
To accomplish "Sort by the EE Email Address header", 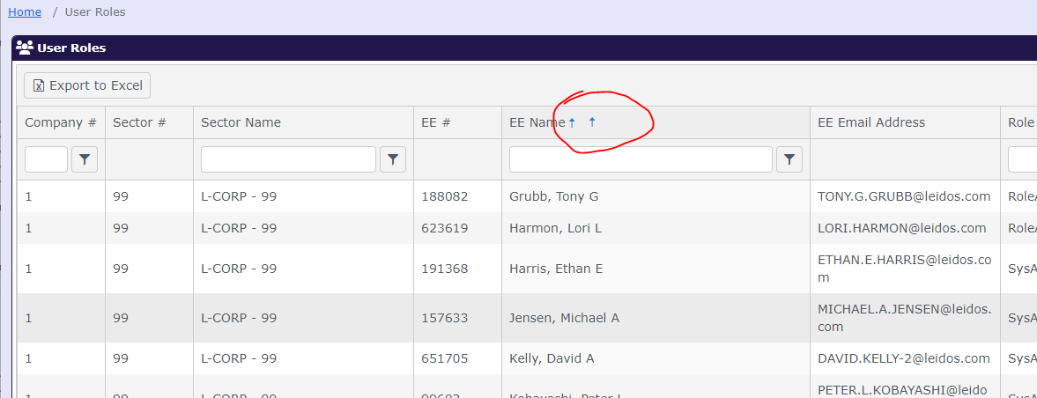I will tap(871, 122).
